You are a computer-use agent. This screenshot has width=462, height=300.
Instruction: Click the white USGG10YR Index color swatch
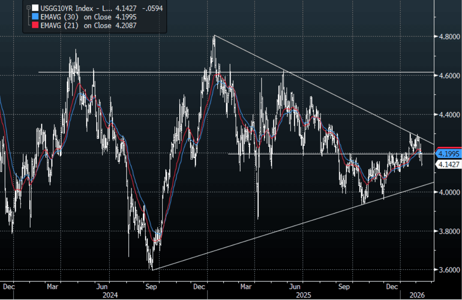(x=35, y=8)
